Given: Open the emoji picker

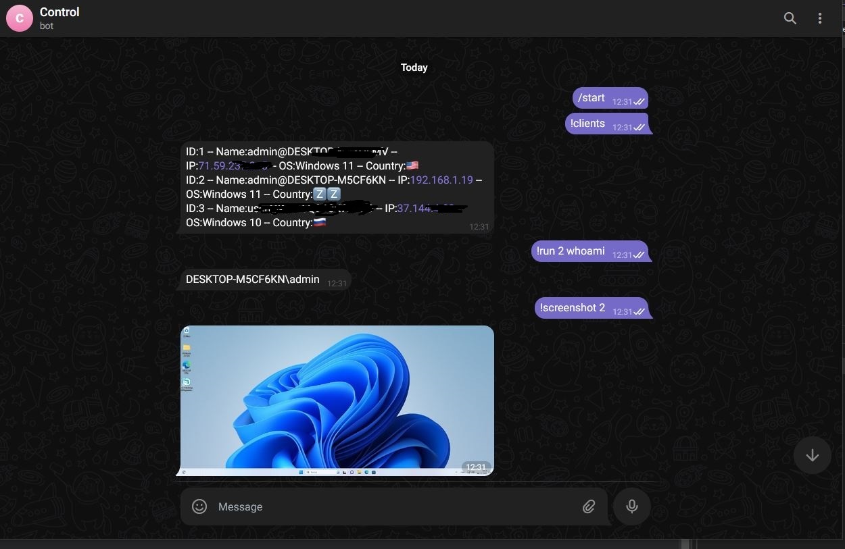Looking at the screenshot, I should pyautogui.click(x=199, y=506).
